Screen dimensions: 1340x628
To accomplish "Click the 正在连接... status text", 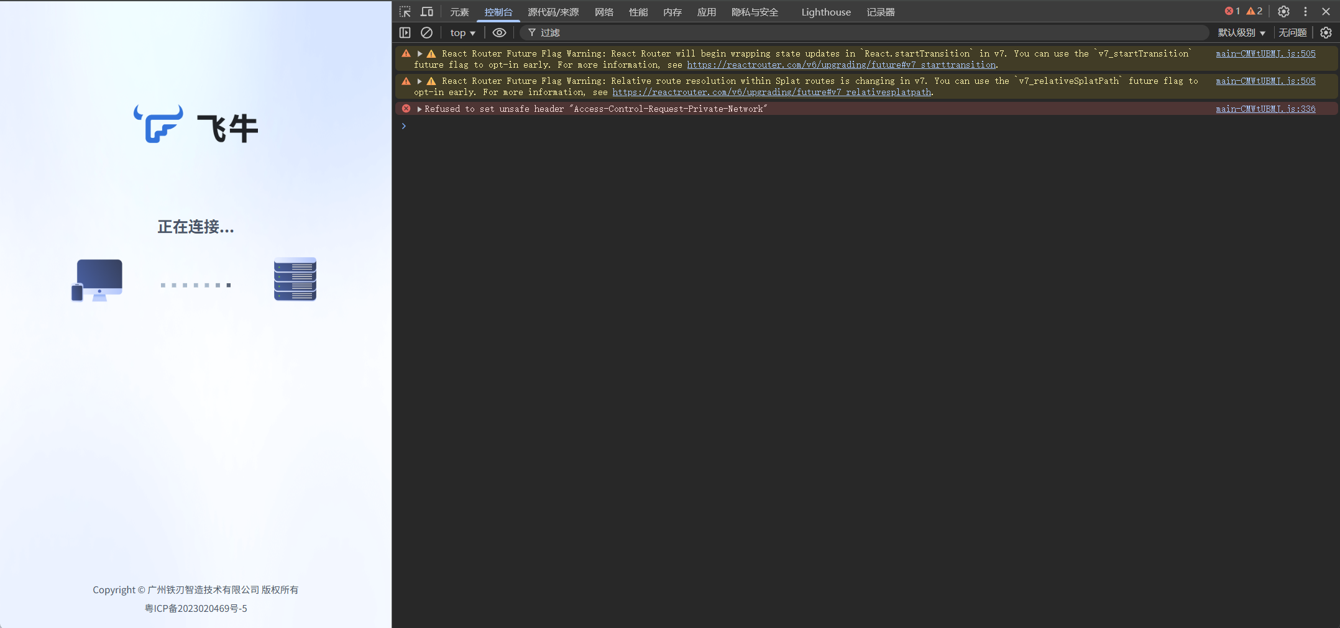I will click(196, 227).
